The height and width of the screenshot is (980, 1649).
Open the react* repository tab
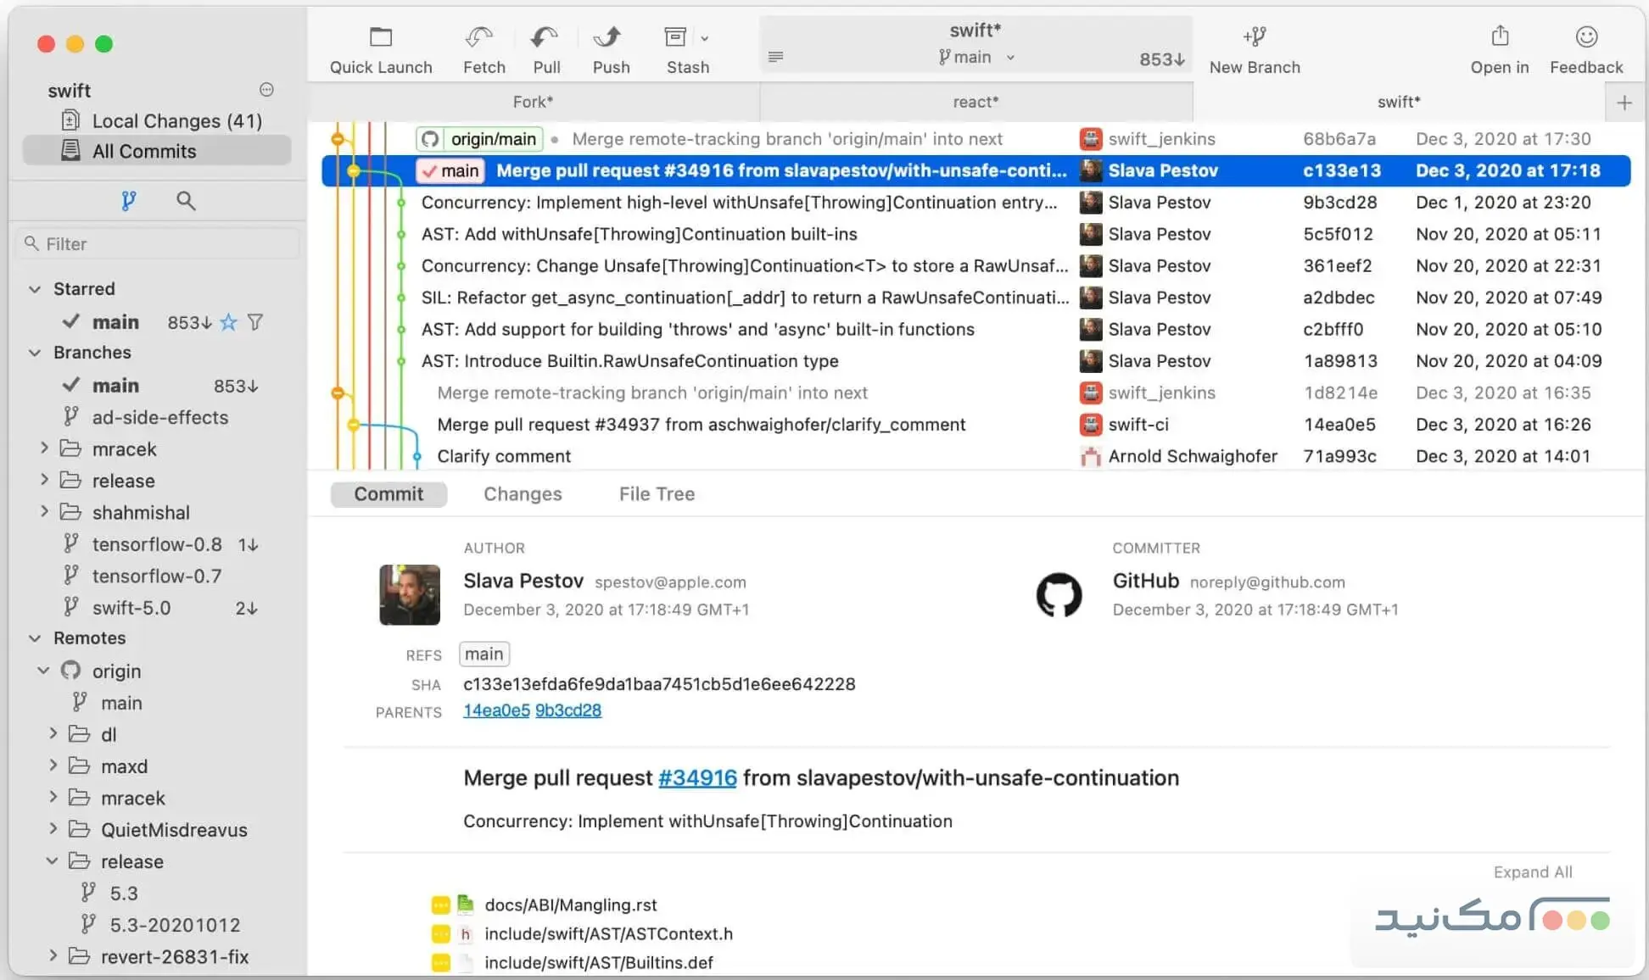tap(975, 102)
